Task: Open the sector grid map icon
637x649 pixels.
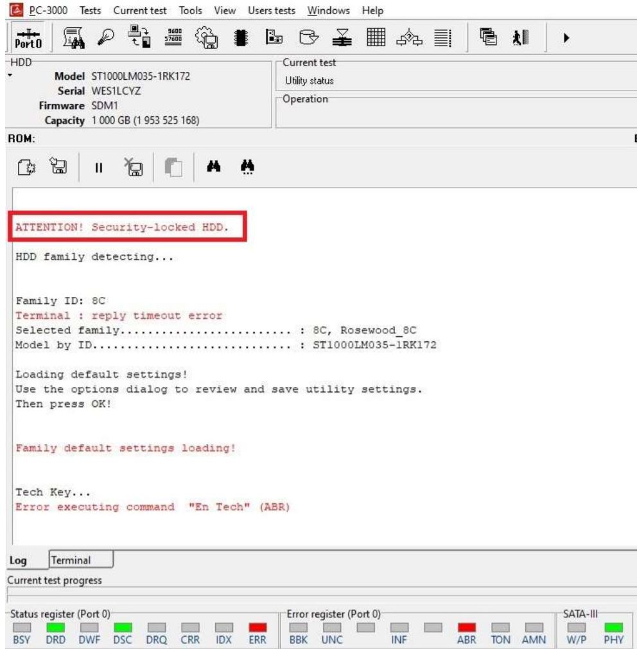Action: click(x=376, y=37)
